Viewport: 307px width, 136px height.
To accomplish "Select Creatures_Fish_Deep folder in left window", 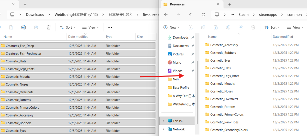I will click(x=78, y=46).
